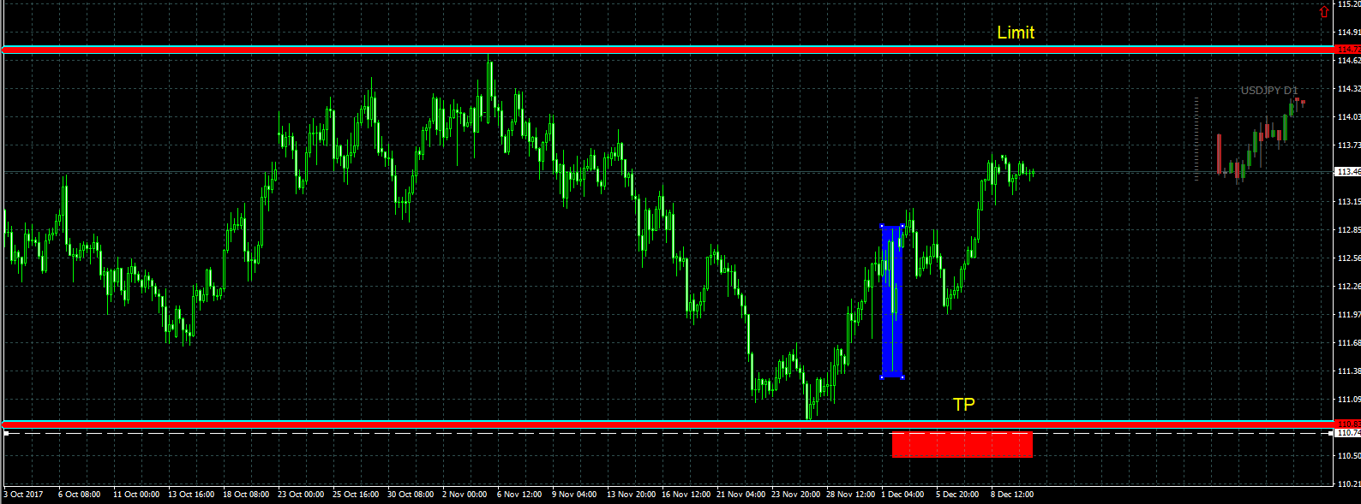
Task: Select the white dashed horizontal line handle at left
Action: pyautogui.click(x=6, y=434)
